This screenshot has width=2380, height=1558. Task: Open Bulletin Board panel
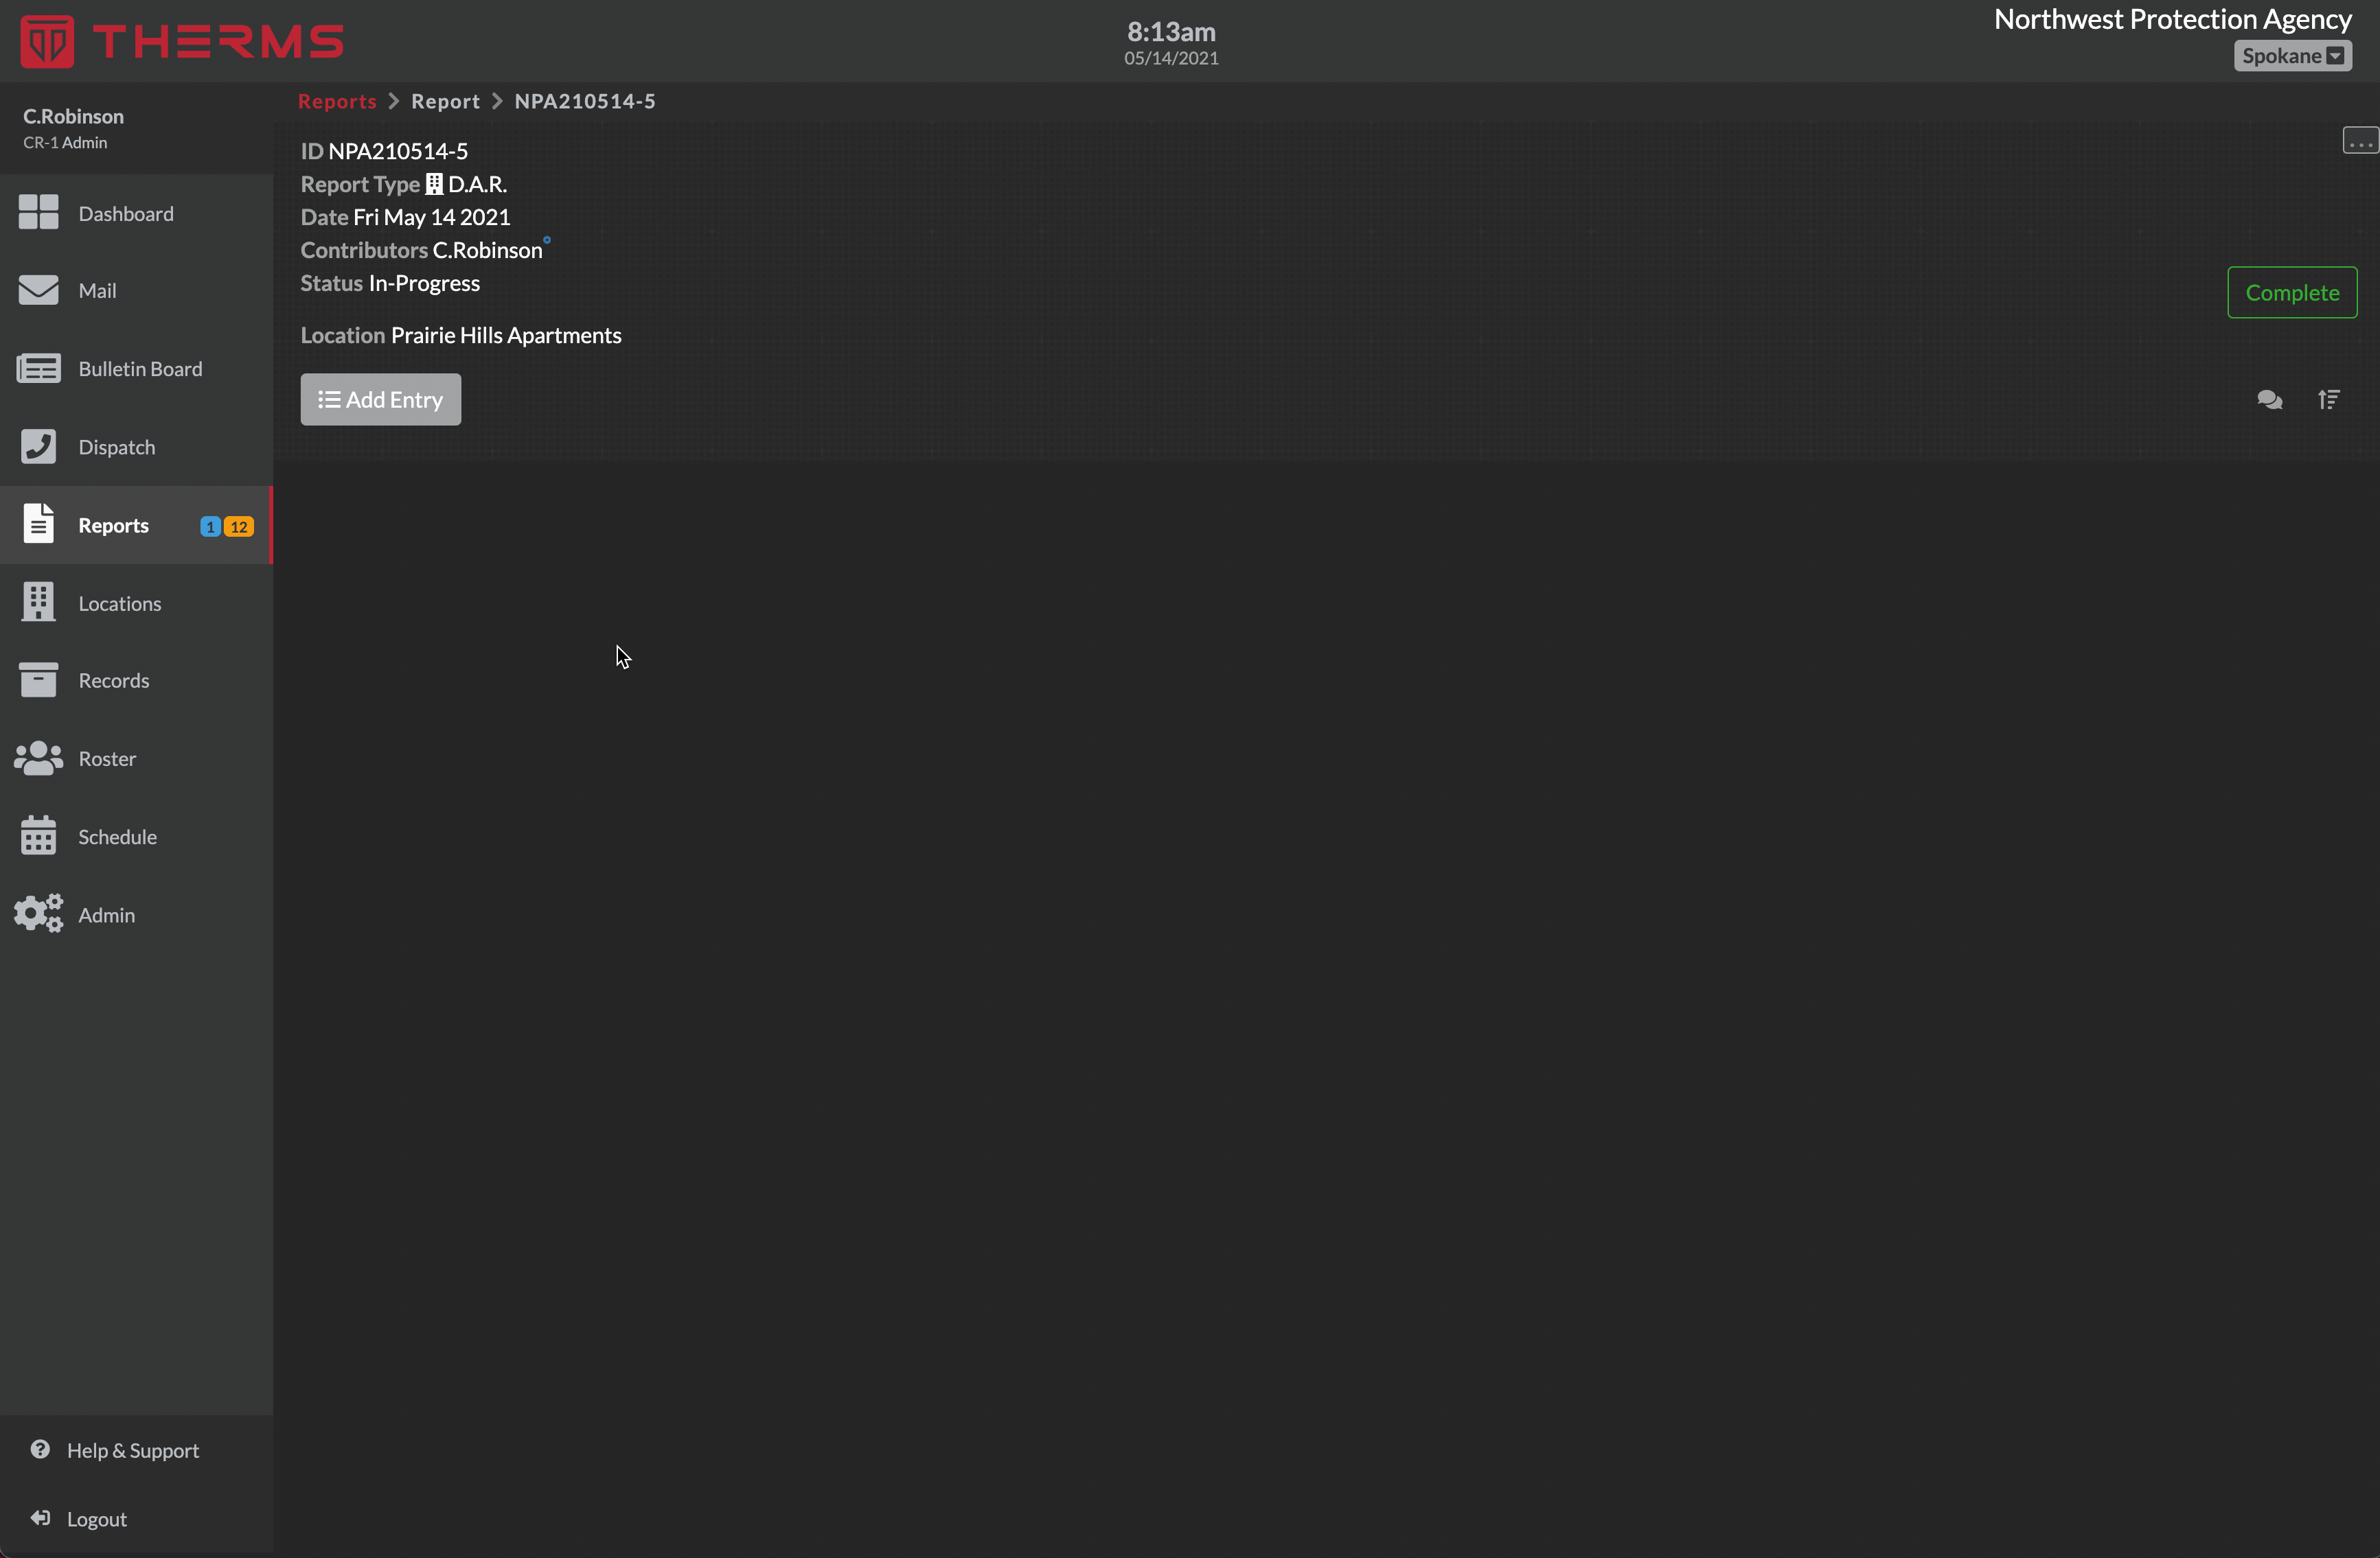pos(141,367)
